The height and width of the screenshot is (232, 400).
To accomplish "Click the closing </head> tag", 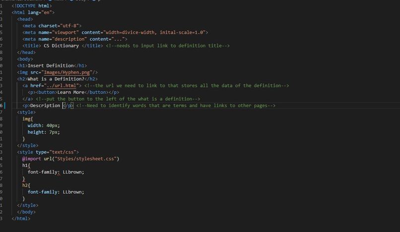I will 26,52.
